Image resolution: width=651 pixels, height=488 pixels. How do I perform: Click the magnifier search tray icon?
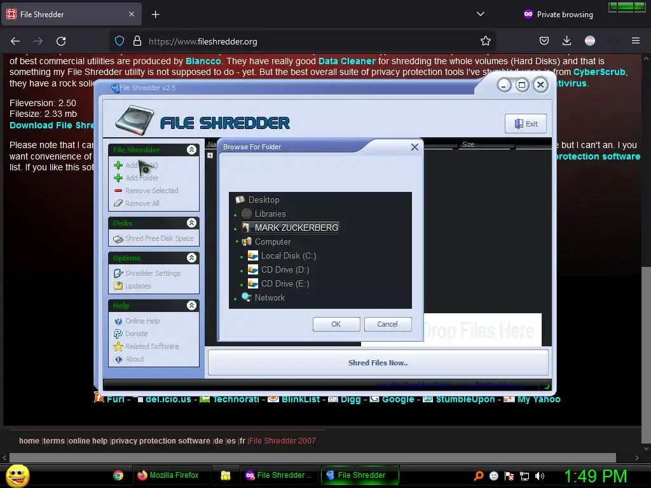pos(479,476)
